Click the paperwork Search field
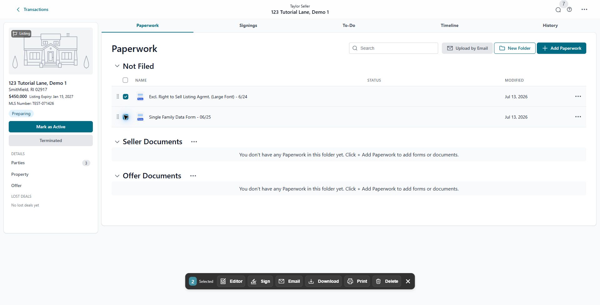This screenshot has width=600, height=305. pyautogui.click(x=393, y=48)
